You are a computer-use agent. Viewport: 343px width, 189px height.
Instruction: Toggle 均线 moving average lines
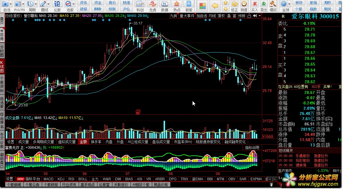pyautogui.click(x=212, y=16)
